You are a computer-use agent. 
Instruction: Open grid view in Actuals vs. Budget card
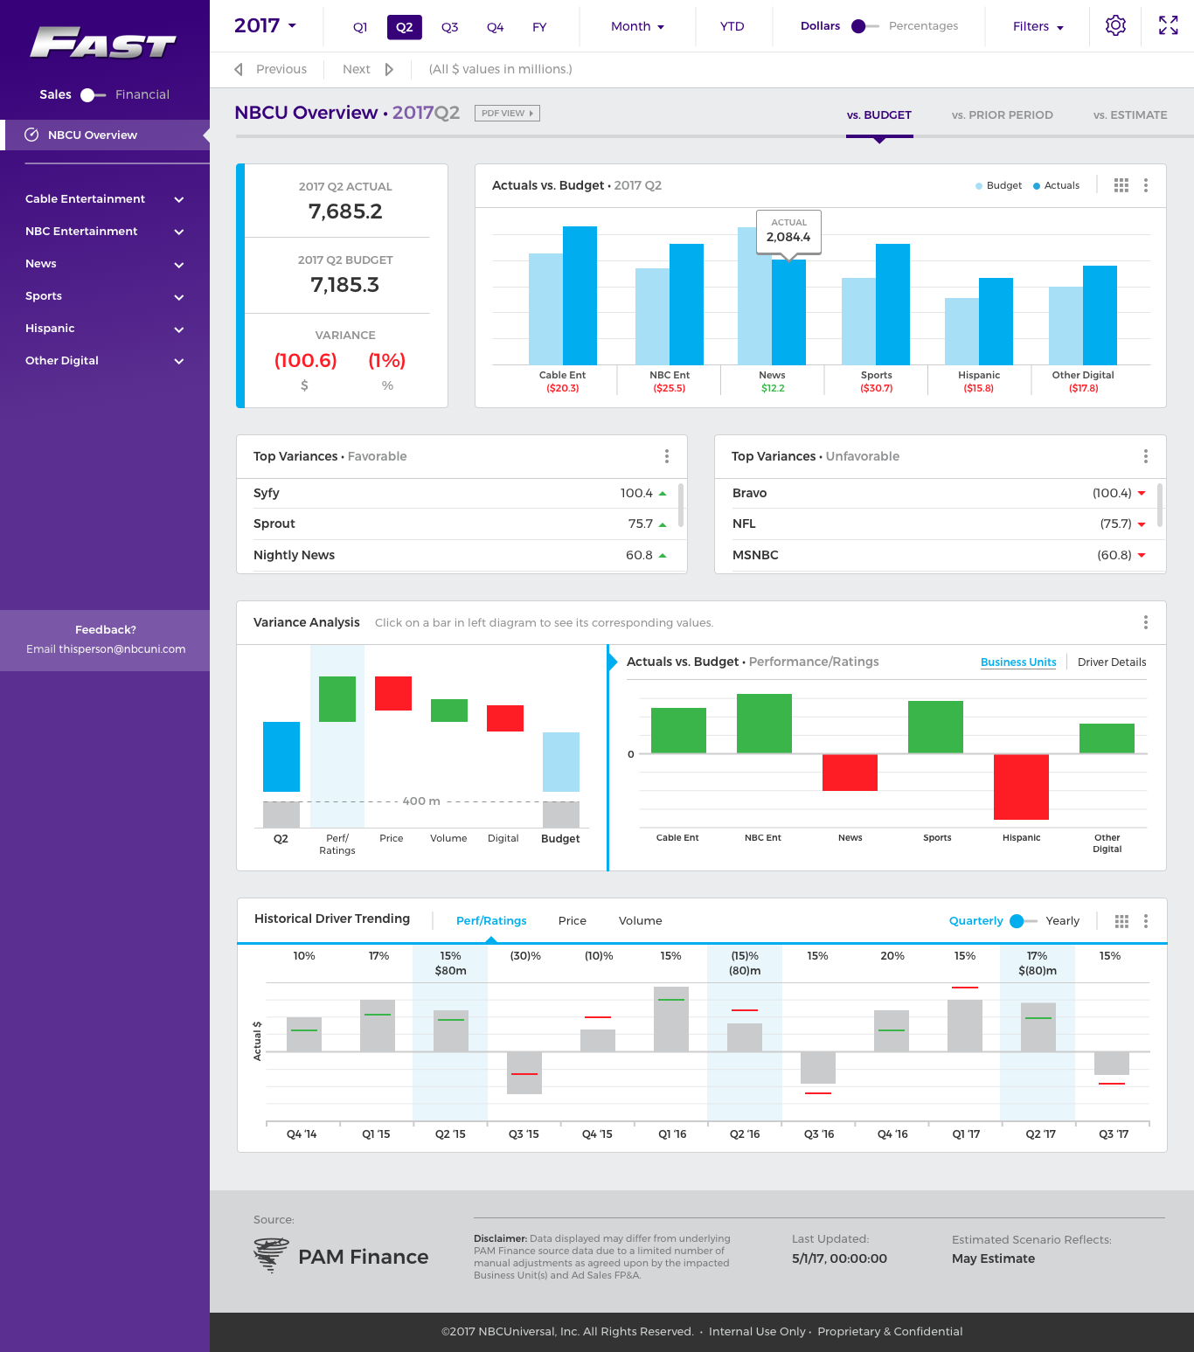tap(1121, 185)
